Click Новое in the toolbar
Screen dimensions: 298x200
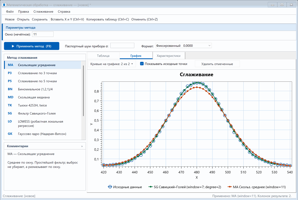click(x=10, y=19)
